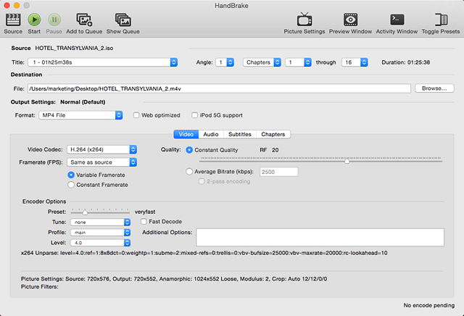Screen dimensions: 464x316
Task: Click the destination File path field
Action: tap(219, 88)
